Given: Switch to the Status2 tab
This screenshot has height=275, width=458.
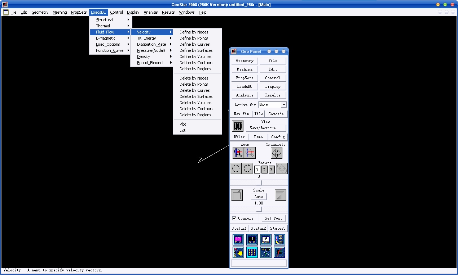Looking at the screenshot, I should (x=259, y=228).
